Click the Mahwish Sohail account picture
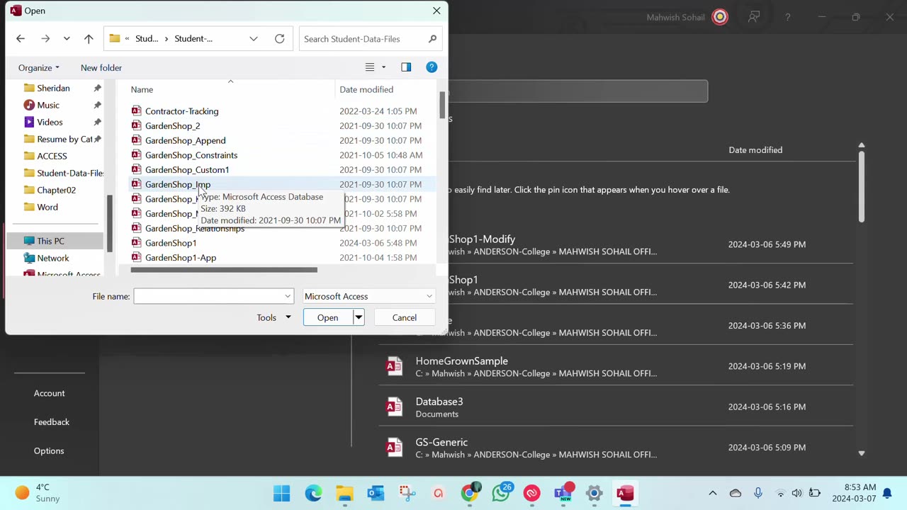 (720, 17)
